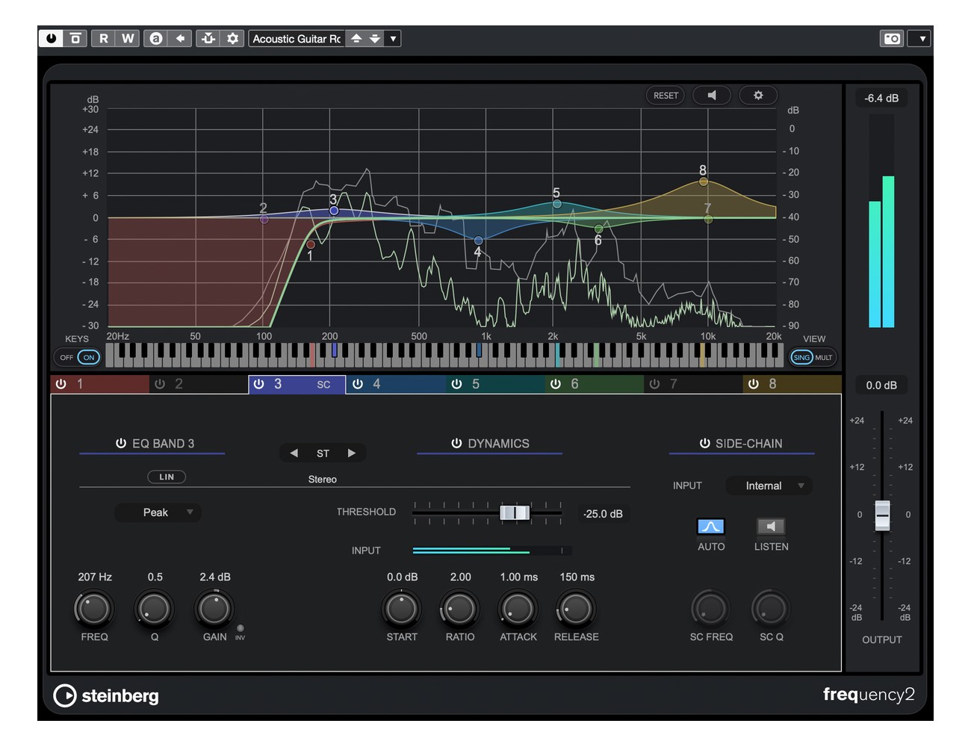
Task: Enable Read automation with the R button
Action: (x=104, y=38)
